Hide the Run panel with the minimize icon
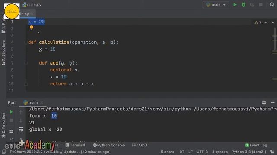This screenshot has height=155, width=277. pos(273,102)
